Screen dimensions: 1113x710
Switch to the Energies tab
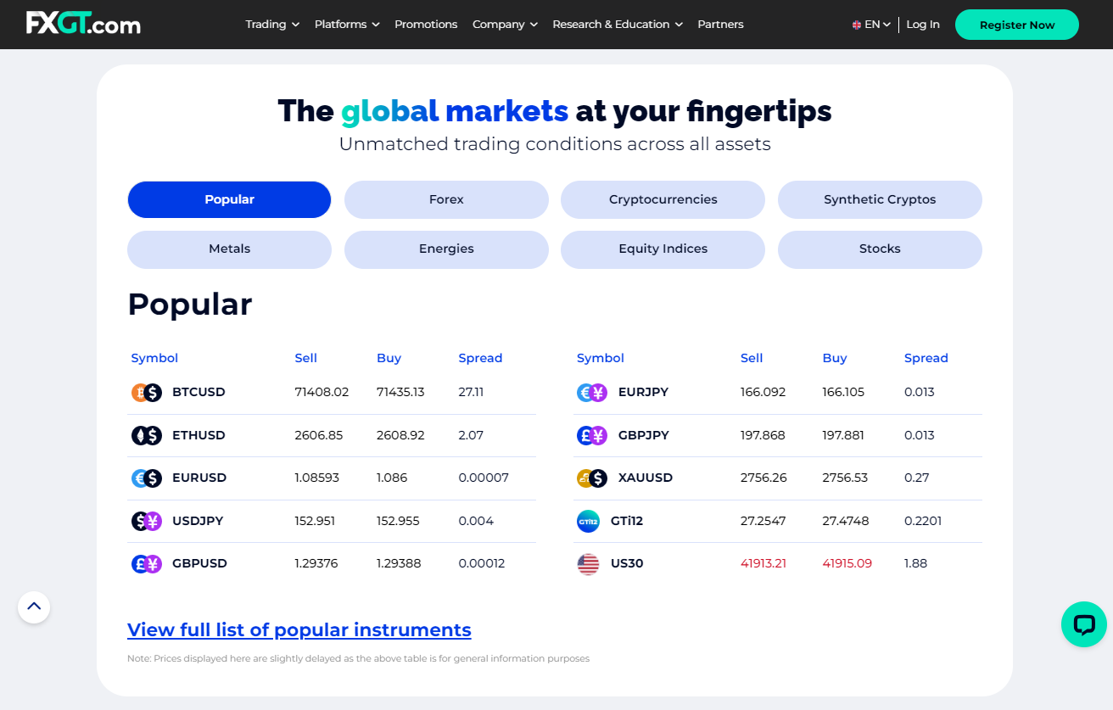pyautogui.click(x=446, y=249)
